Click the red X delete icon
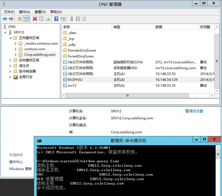This screenshot has width=222, height=196. pos(35,19)
